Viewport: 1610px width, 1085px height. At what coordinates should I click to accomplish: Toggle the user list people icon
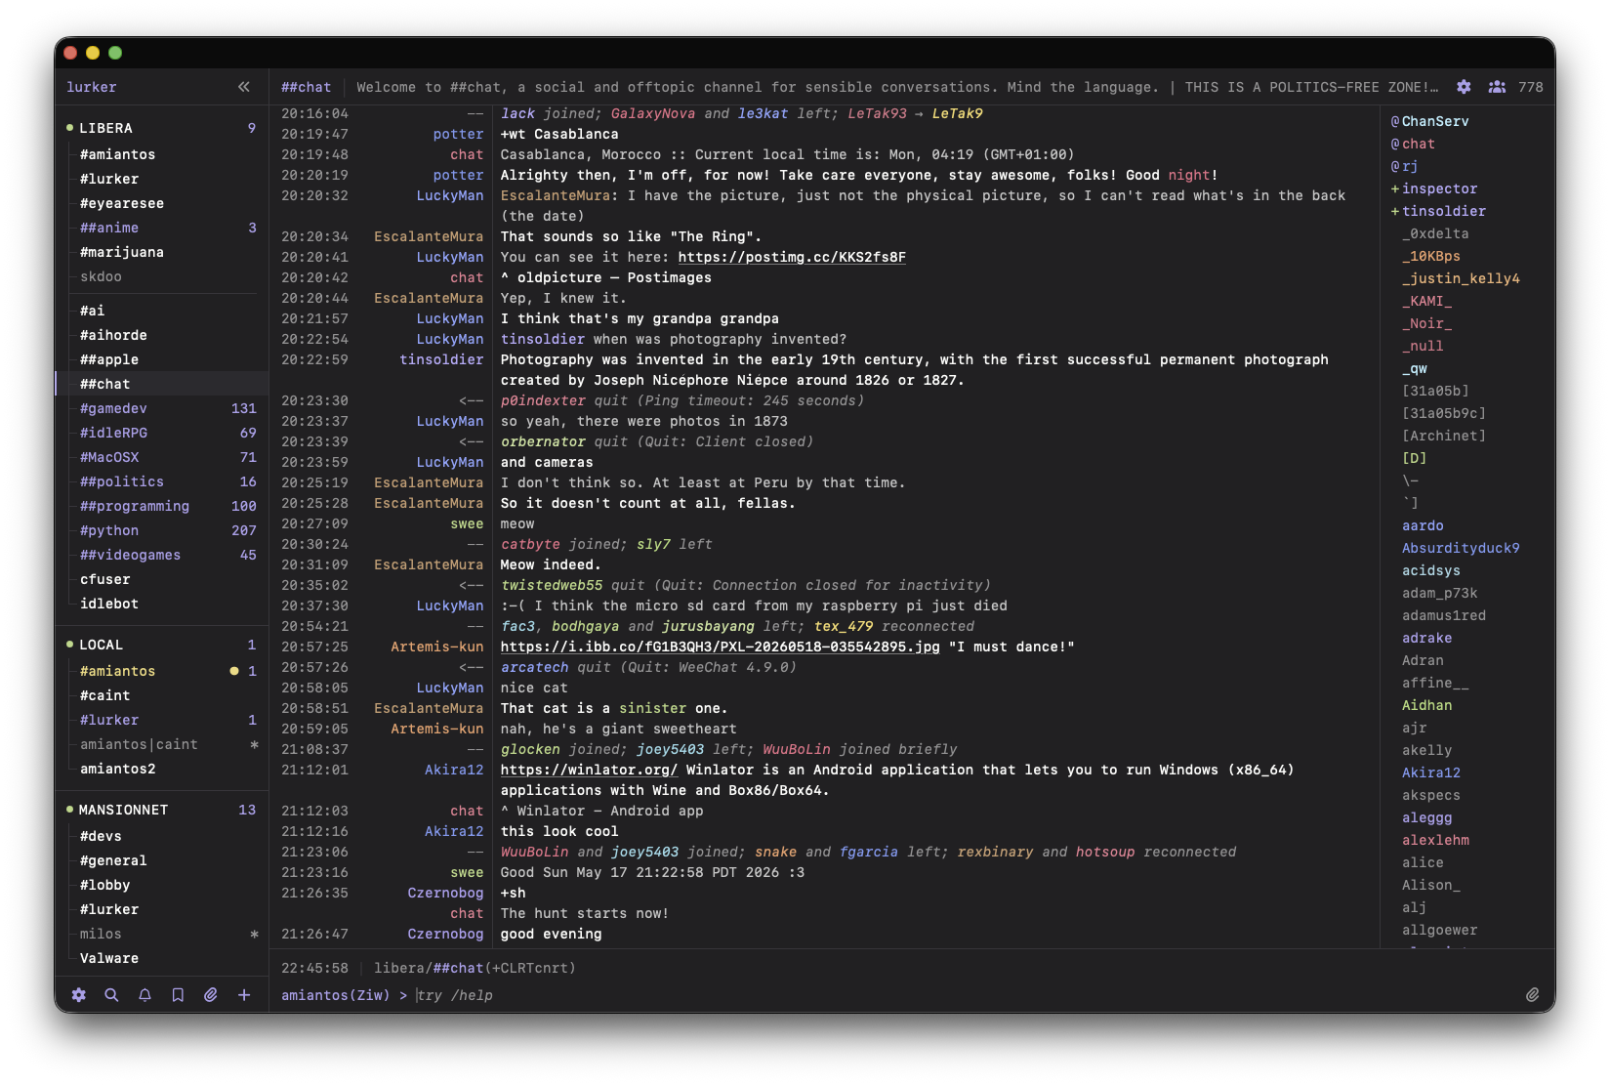coord(1497,87)
